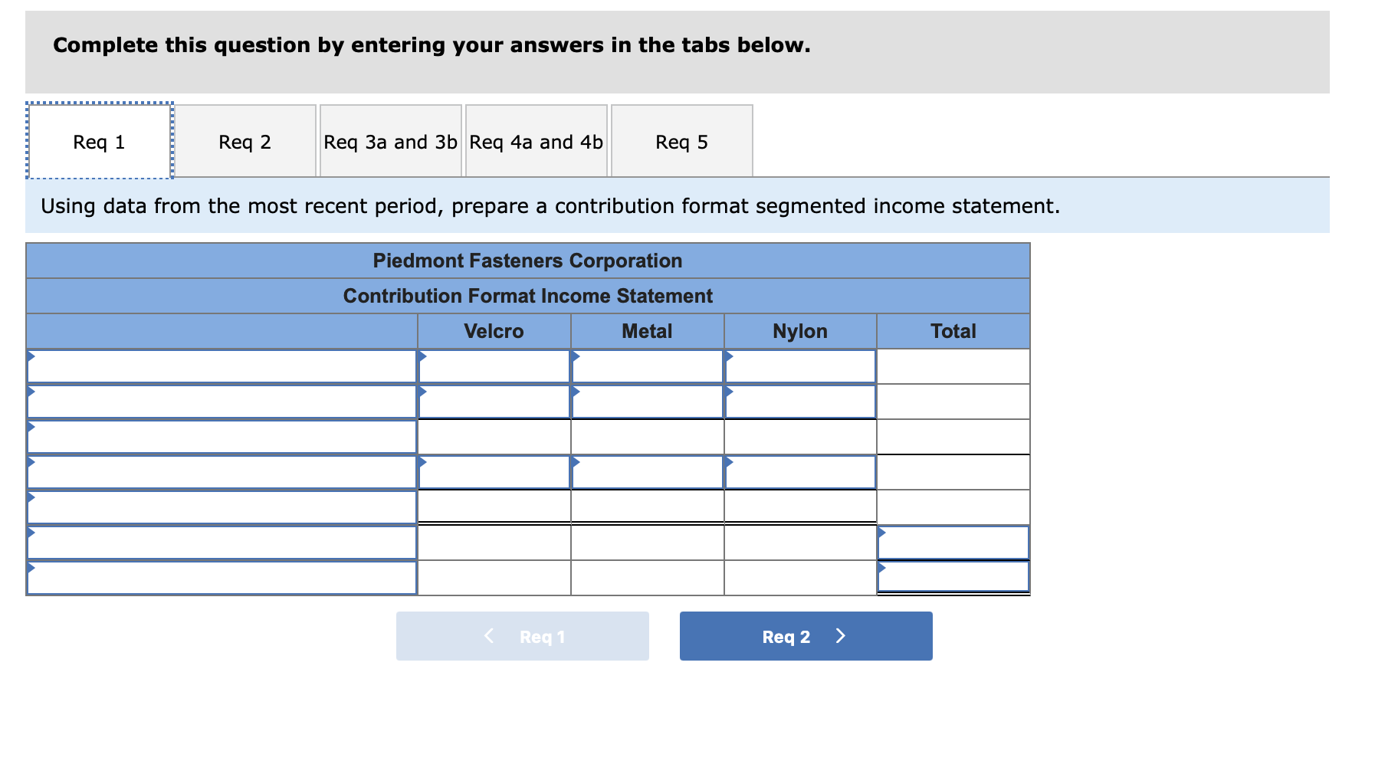Click the disabled Req 1 back button
This screenshot has width=1398, height=774.
pyautogui.click(x=522, y=635)
